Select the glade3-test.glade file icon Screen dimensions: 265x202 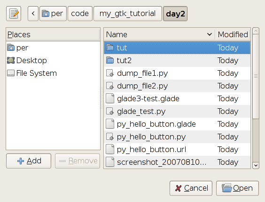click(x=110, y=98)
